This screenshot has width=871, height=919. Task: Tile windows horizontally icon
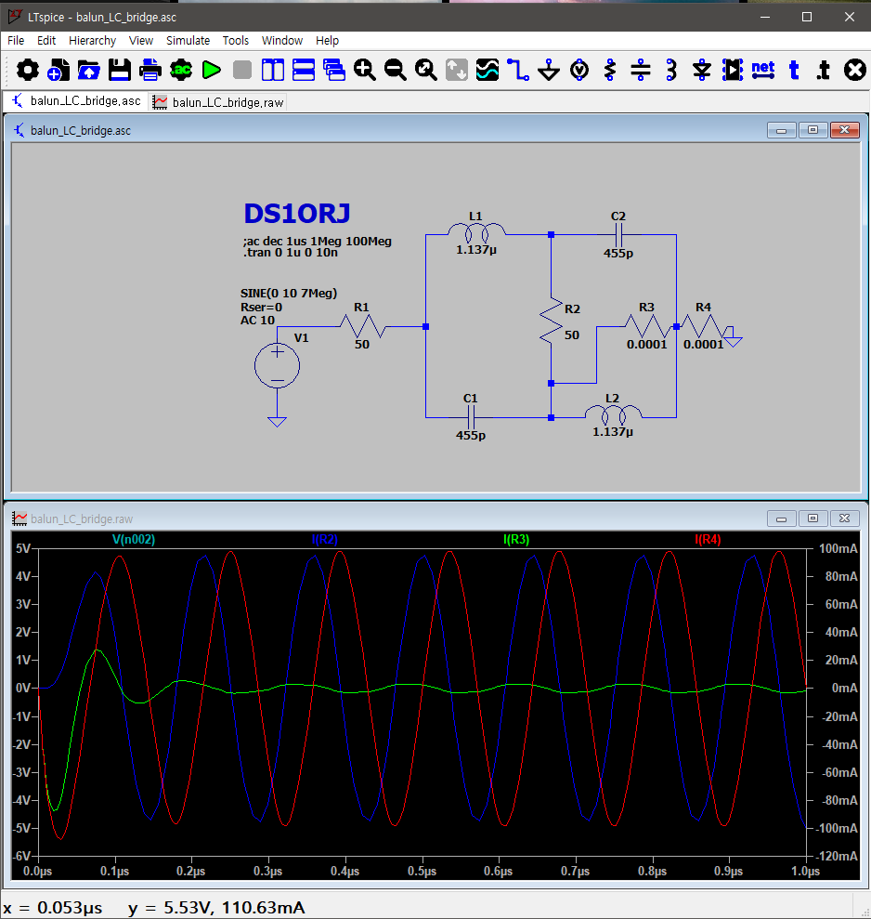pyautogui.click(x=304, y=71)
